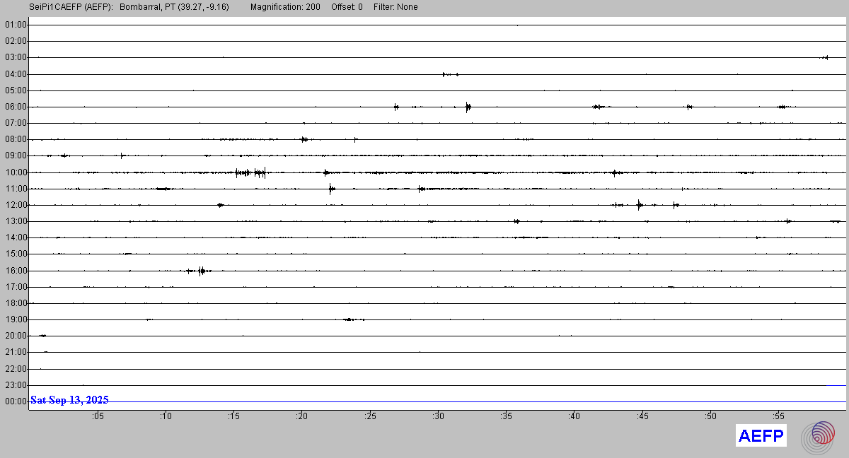Click the seismic burst on the 16:00 trace
Screen dimensions: 849x458
click(x=201, y=271)
